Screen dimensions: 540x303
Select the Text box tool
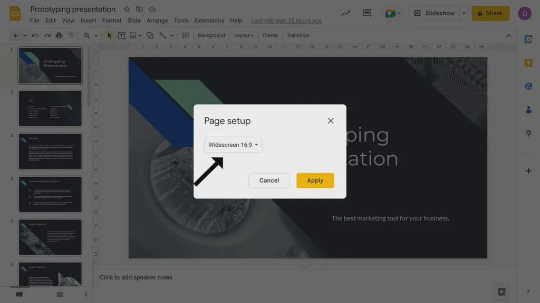point(122,35)
